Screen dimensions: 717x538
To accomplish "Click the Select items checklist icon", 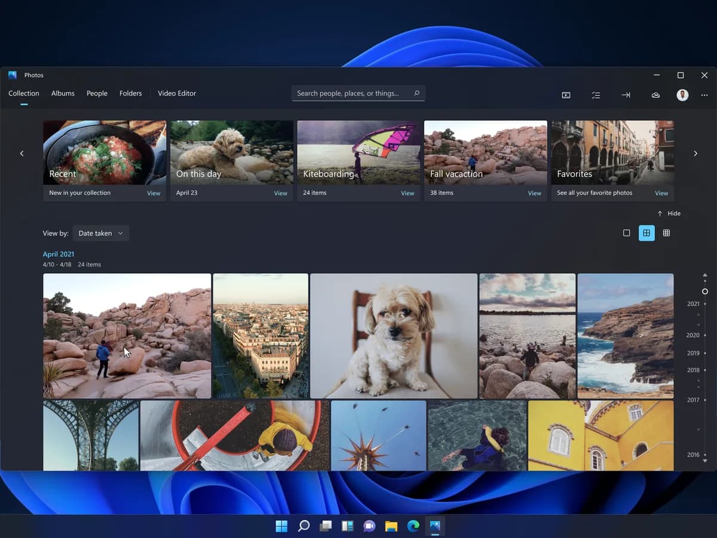I will pyautogui.click(x=596, y=95).
